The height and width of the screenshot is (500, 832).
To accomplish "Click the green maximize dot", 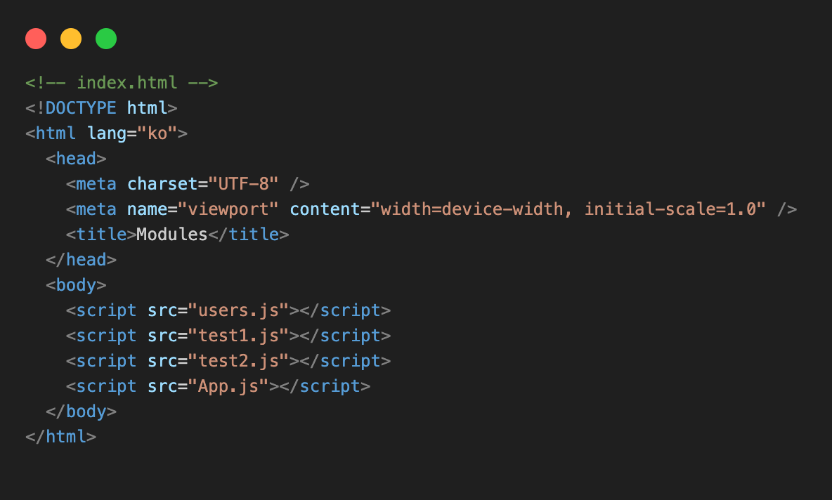I will click(106, 39).
